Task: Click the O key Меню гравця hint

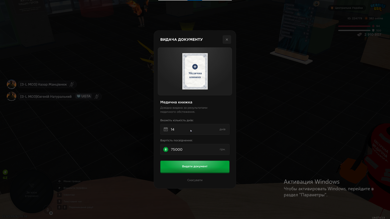Action: [69, 181]
